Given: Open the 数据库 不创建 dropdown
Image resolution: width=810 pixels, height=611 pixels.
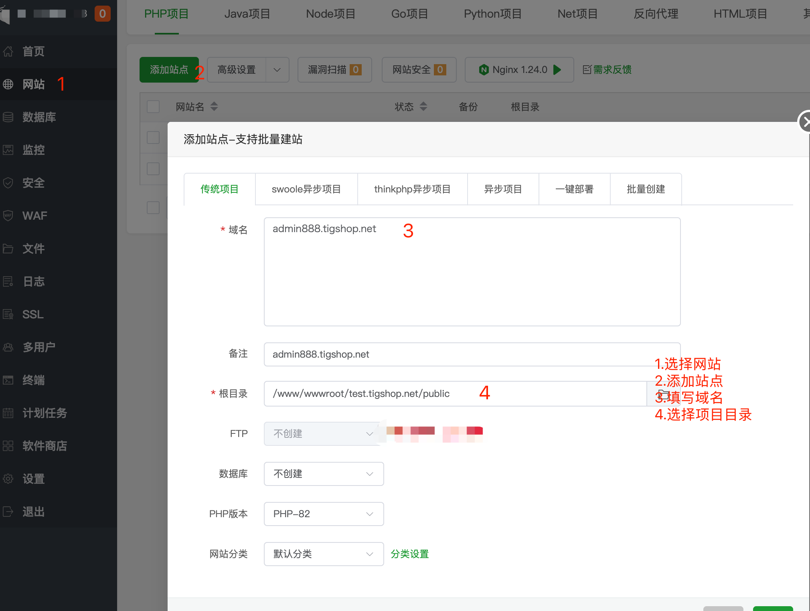Looking at the screenshot, I should (324, 474).
